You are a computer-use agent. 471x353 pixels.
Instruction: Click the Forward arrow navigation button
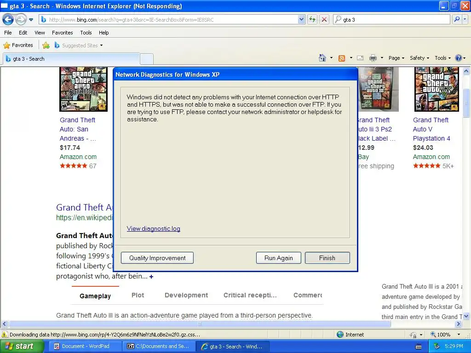pos(21,20)
